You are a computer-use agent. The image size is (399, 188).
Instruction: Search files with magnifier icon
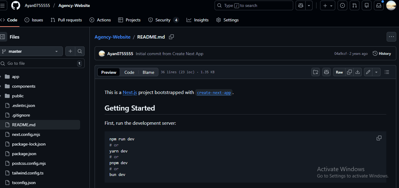pos(80,51)
